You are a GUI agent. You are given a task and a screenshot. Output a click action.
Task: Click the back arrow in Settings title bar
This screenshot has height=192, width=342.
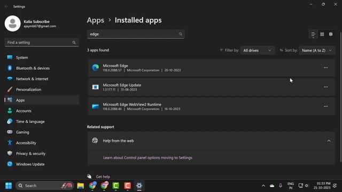point(6,6)
